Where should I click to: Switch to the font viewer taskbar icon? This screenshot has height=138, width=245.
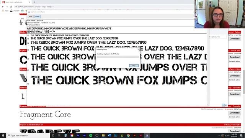click(x=147, y=135)
